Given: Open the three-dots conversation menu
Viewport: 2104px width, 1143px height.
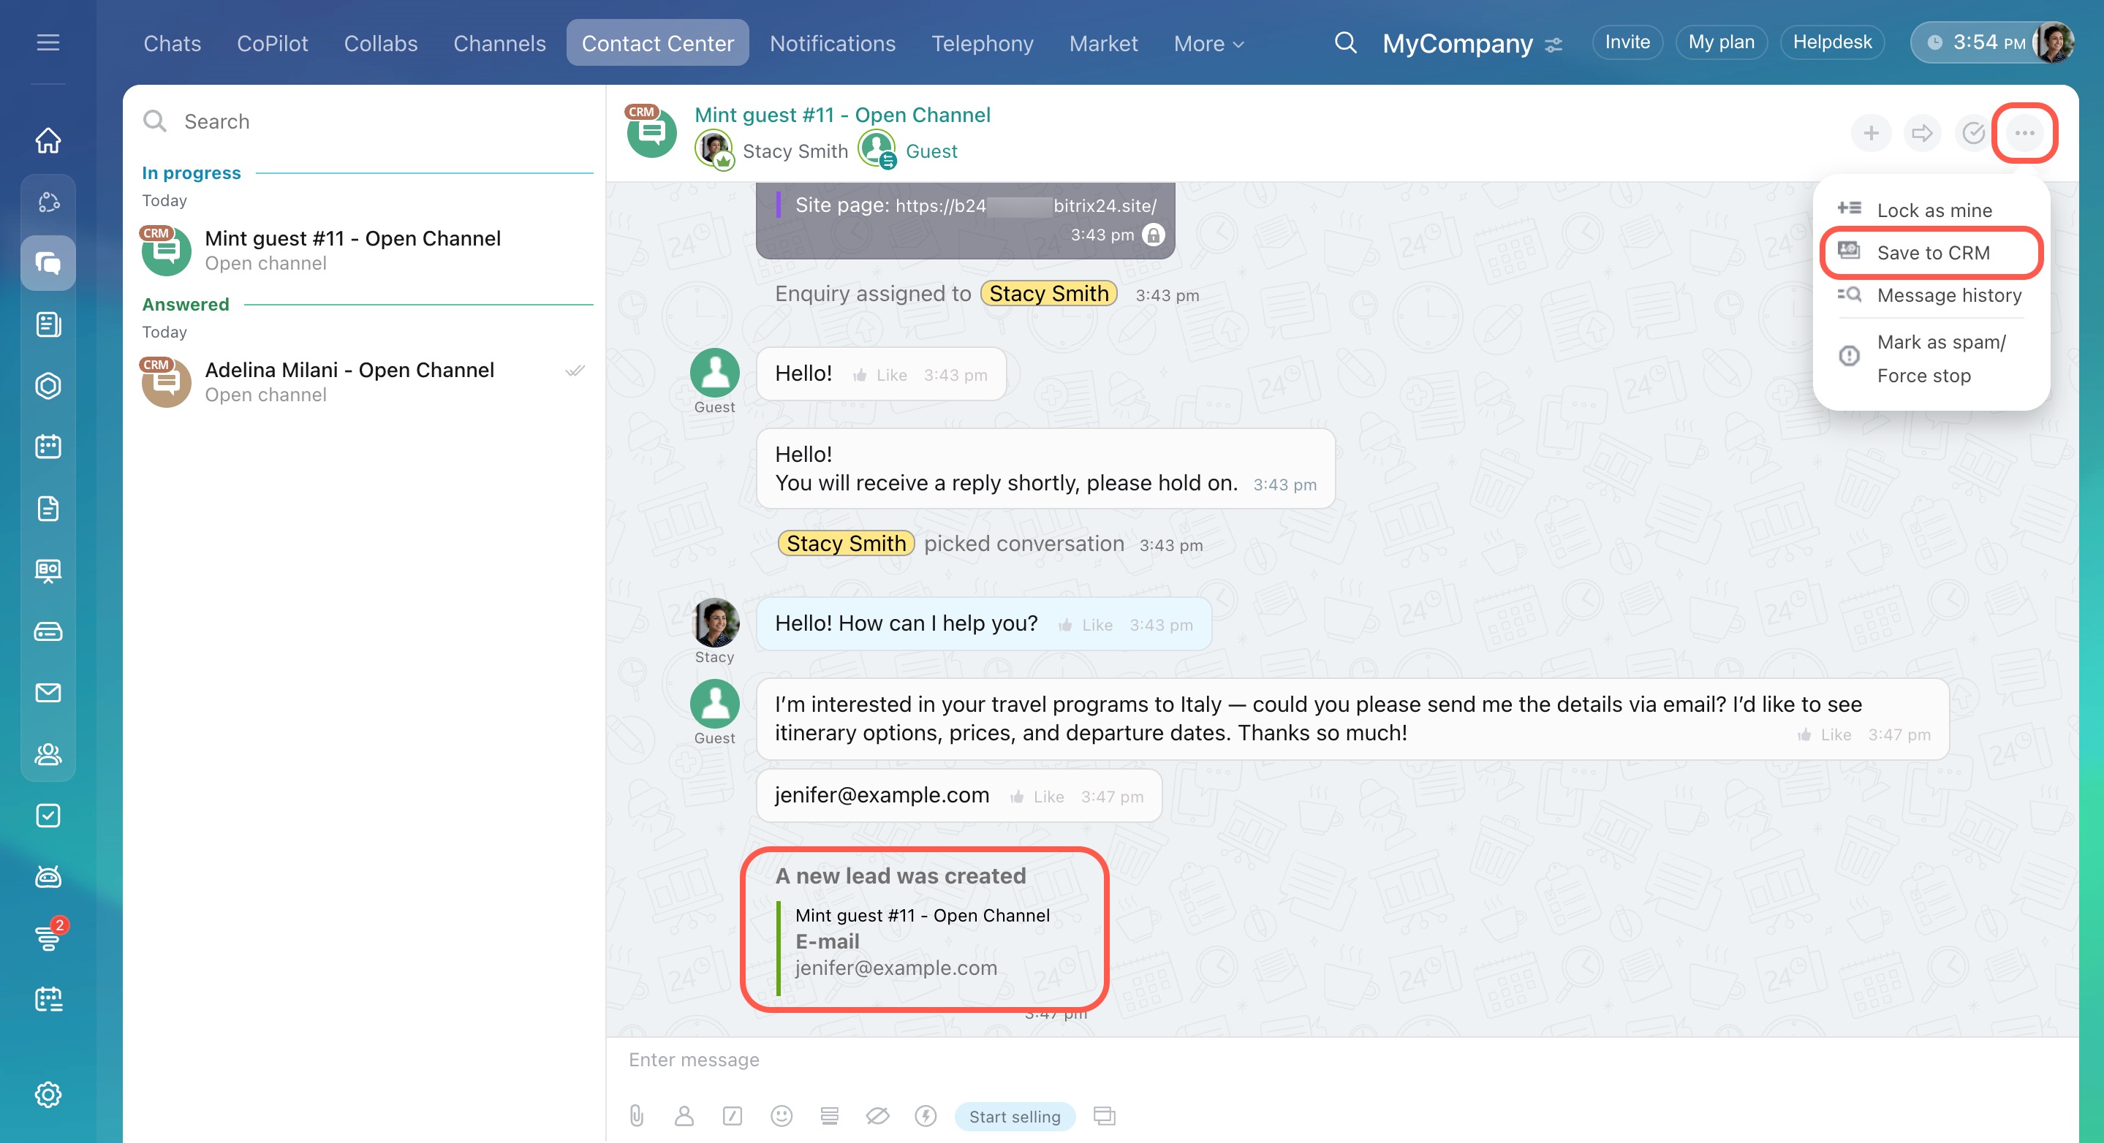Looking at the screenshot, I should coord(2024,133).
